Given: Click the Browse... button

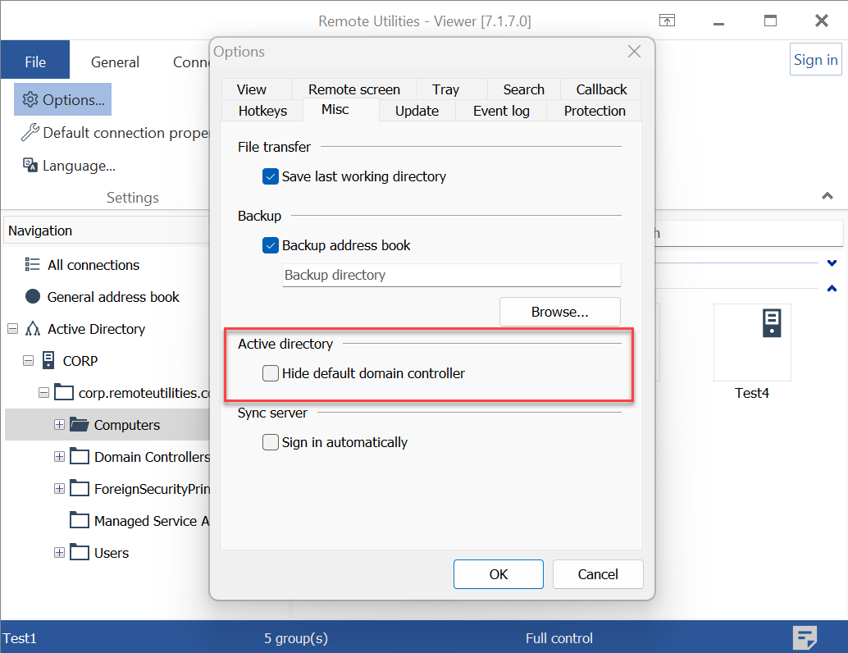Looking at the screenshot, I should click(x=560, y=312).
